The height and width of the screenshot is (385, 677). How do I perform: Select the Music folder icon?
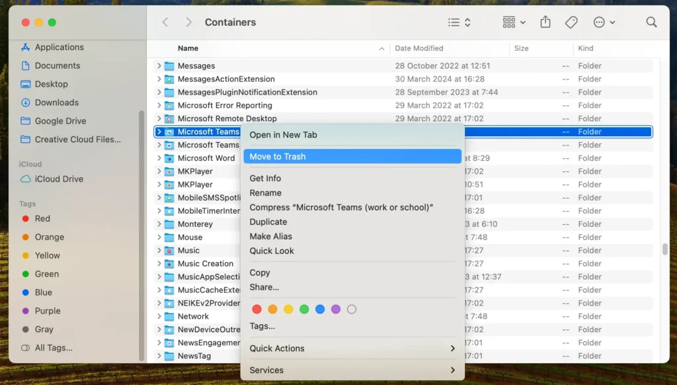[169, 251]
